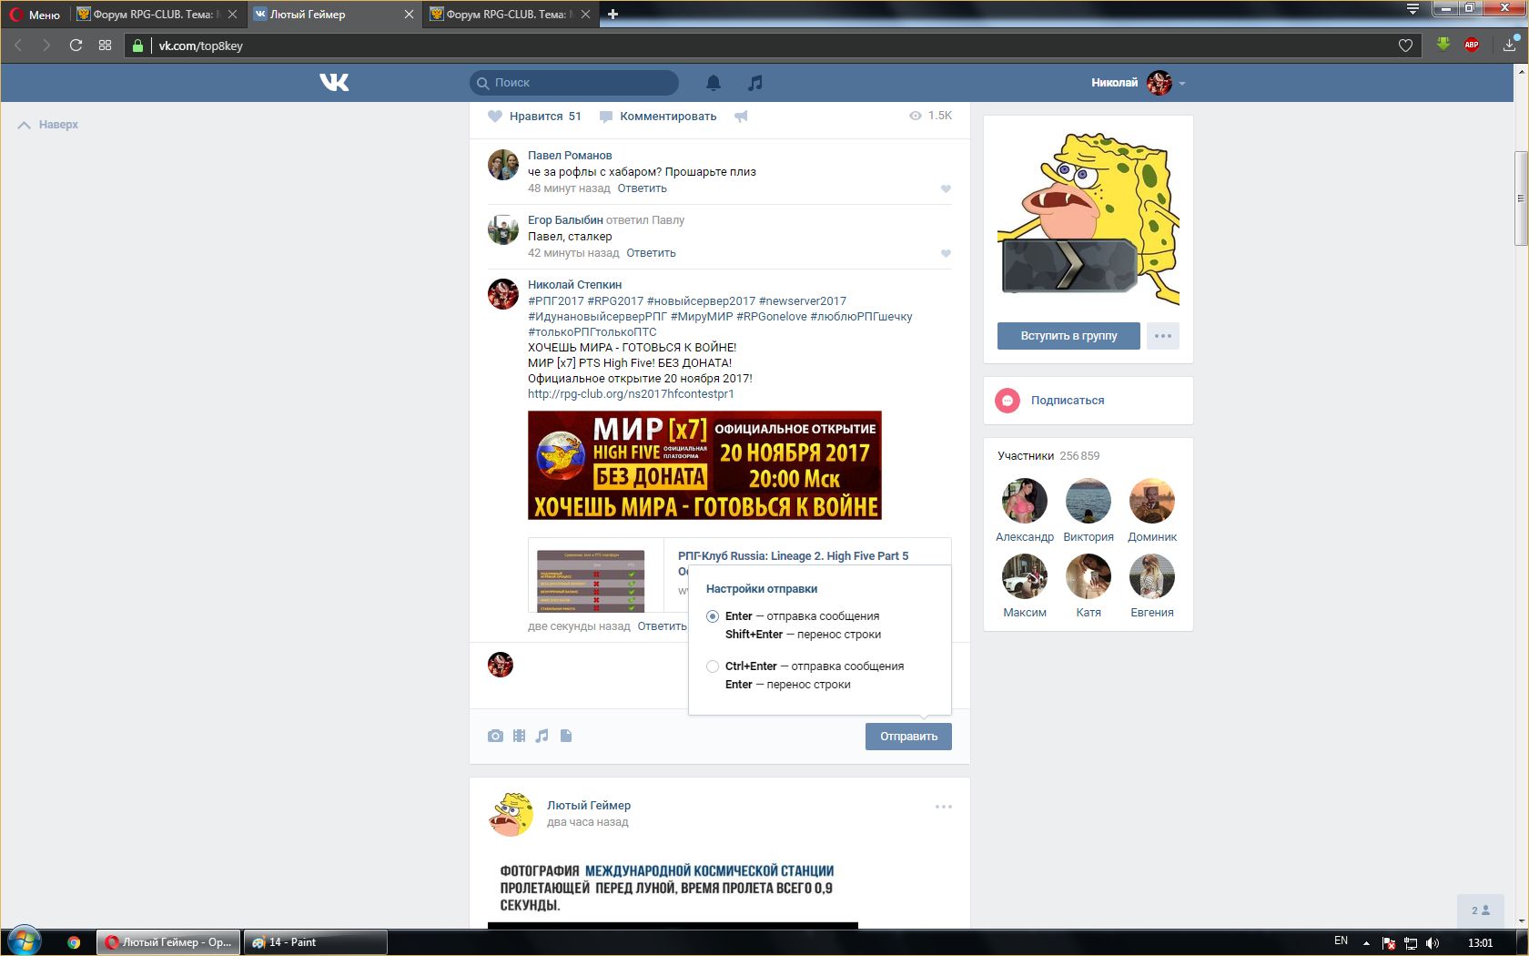The height and width of the screenshot is (956, 1529).
Task: Open Павел Романов's profile
Action: point(570,156)
